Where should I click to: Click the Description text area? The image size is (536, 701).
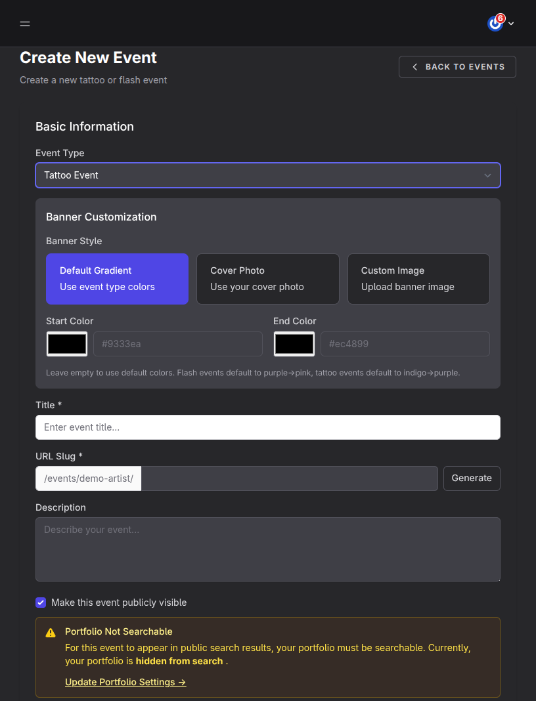click(268, 549)
